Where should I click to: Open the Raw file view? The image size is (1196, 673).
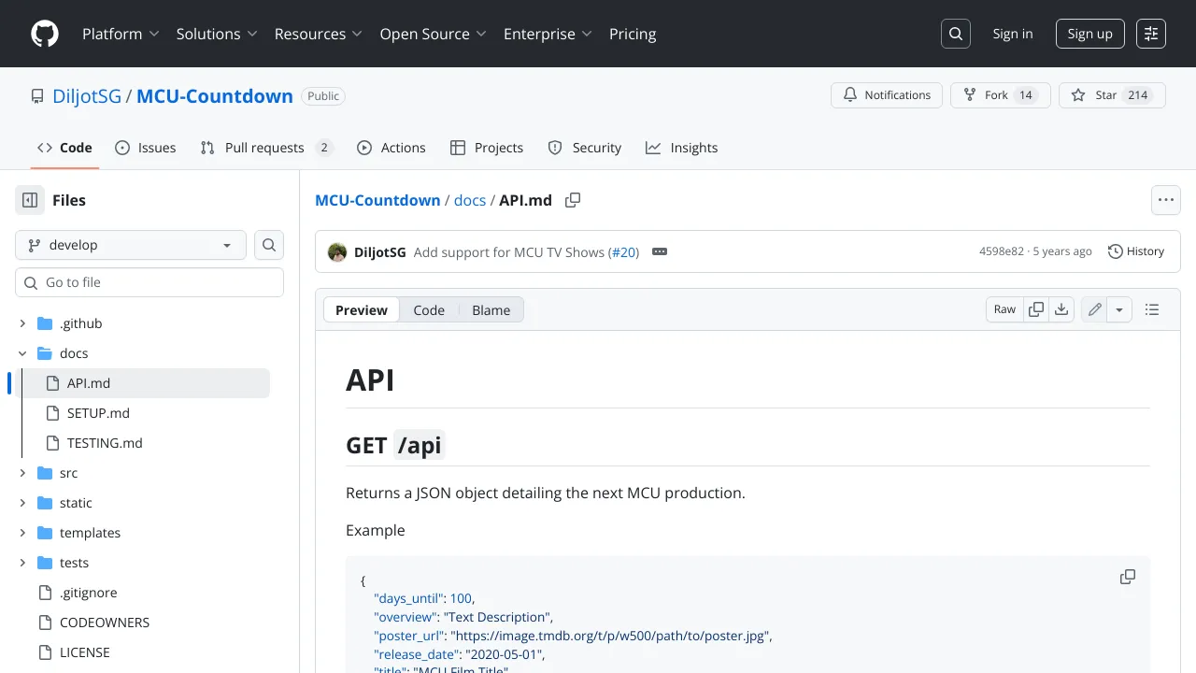(1004, 309)
